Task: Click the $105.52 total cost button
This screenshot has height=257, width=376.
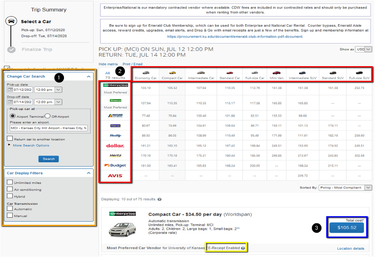Action: tap(347, 228)
